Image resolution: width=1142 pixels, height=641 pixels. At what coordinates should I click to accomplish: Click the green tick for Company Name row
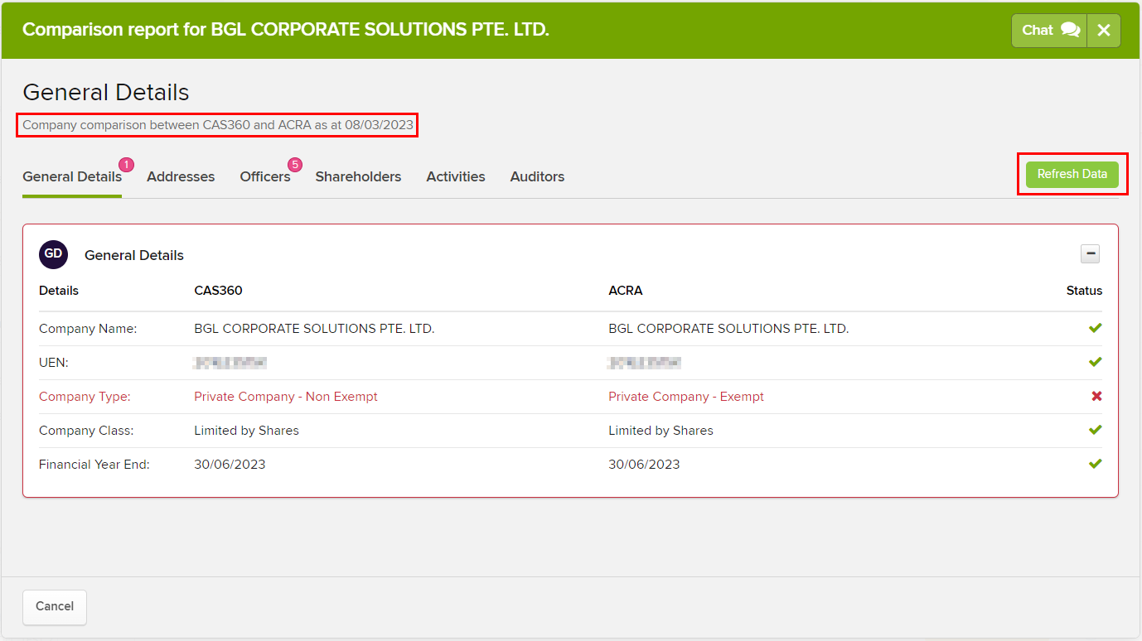coord(1096,328)
